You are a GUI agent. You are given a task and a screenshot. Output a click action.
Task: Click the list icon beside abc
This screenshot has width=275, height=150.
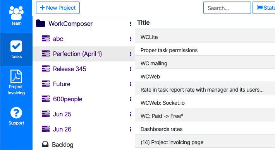[46, 39]
